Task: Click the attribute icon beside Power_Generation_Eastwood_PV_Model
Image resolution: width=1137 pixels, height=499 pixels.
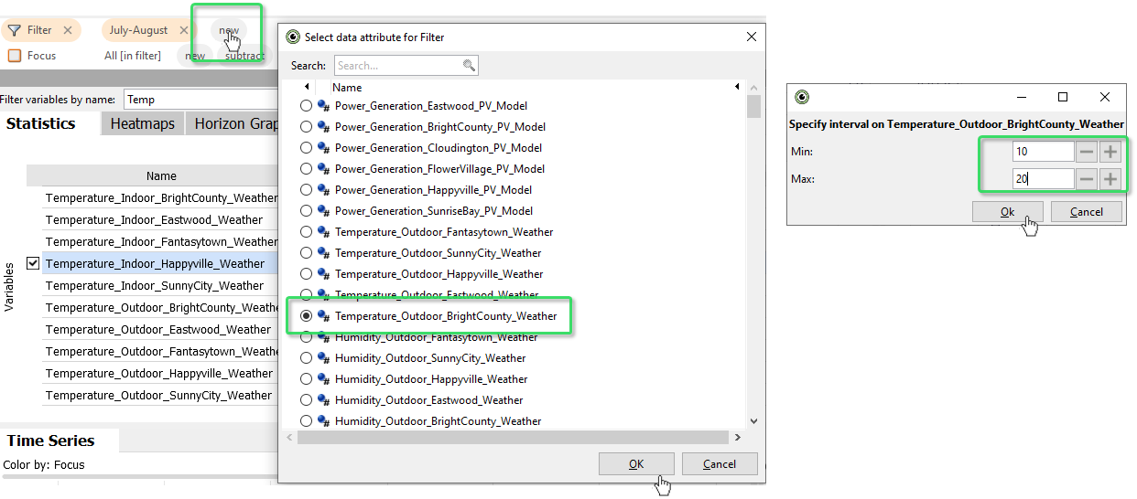Action: 323,106
